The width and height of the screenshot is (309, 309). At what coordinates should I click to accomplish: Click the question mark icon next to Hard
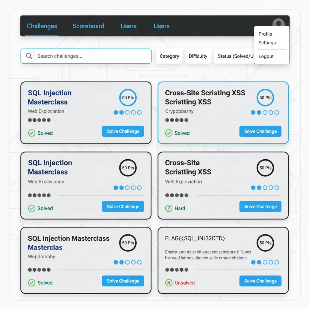pos(169,208)
